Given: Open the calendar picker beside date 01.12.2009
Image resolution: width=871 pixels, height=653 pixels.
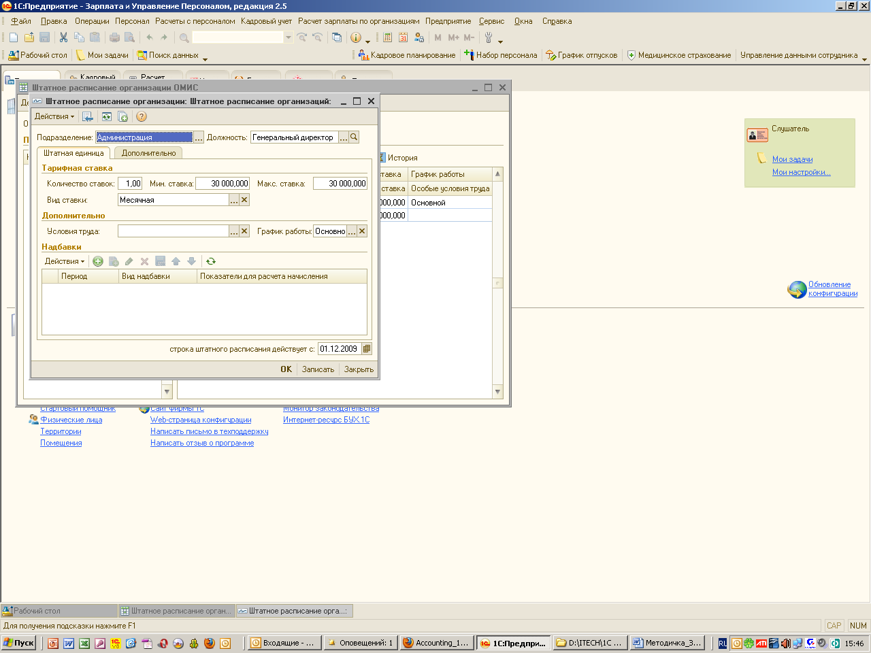Looking at the screenshot, I should pyautogui.click(x=367, y=349).
